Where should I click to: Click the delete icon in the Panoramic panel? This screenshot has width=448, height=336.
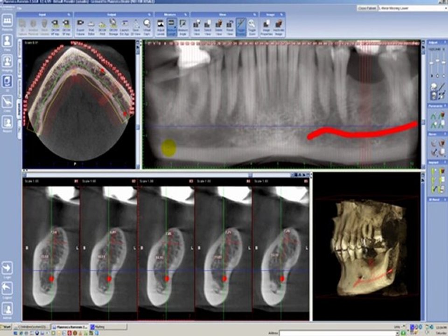[442, 116]
